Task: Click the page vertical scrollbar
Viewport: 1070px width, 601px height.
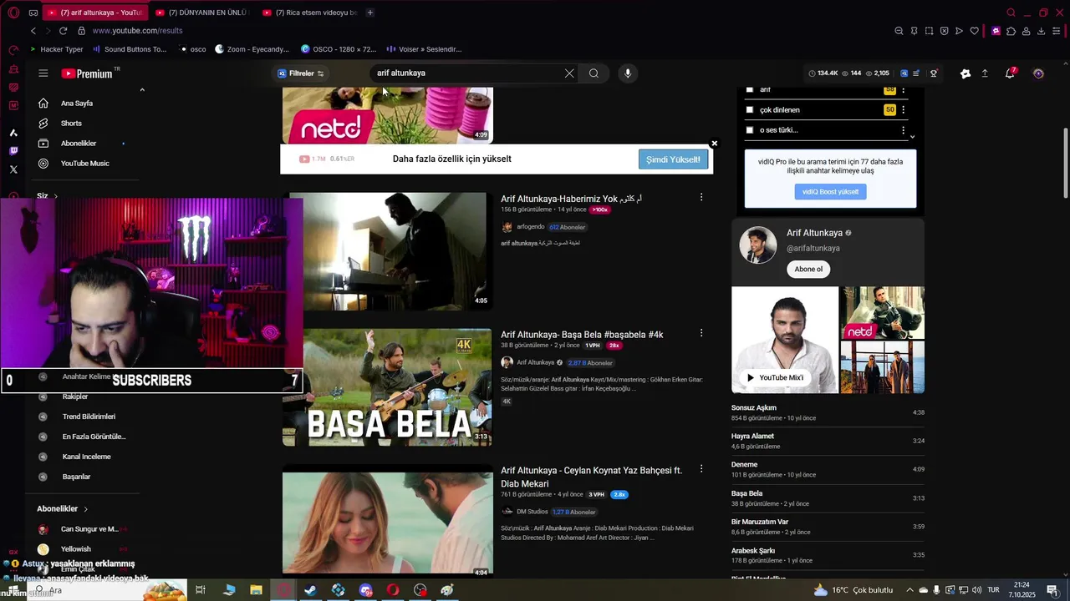Action: [x=1065, y=163]
